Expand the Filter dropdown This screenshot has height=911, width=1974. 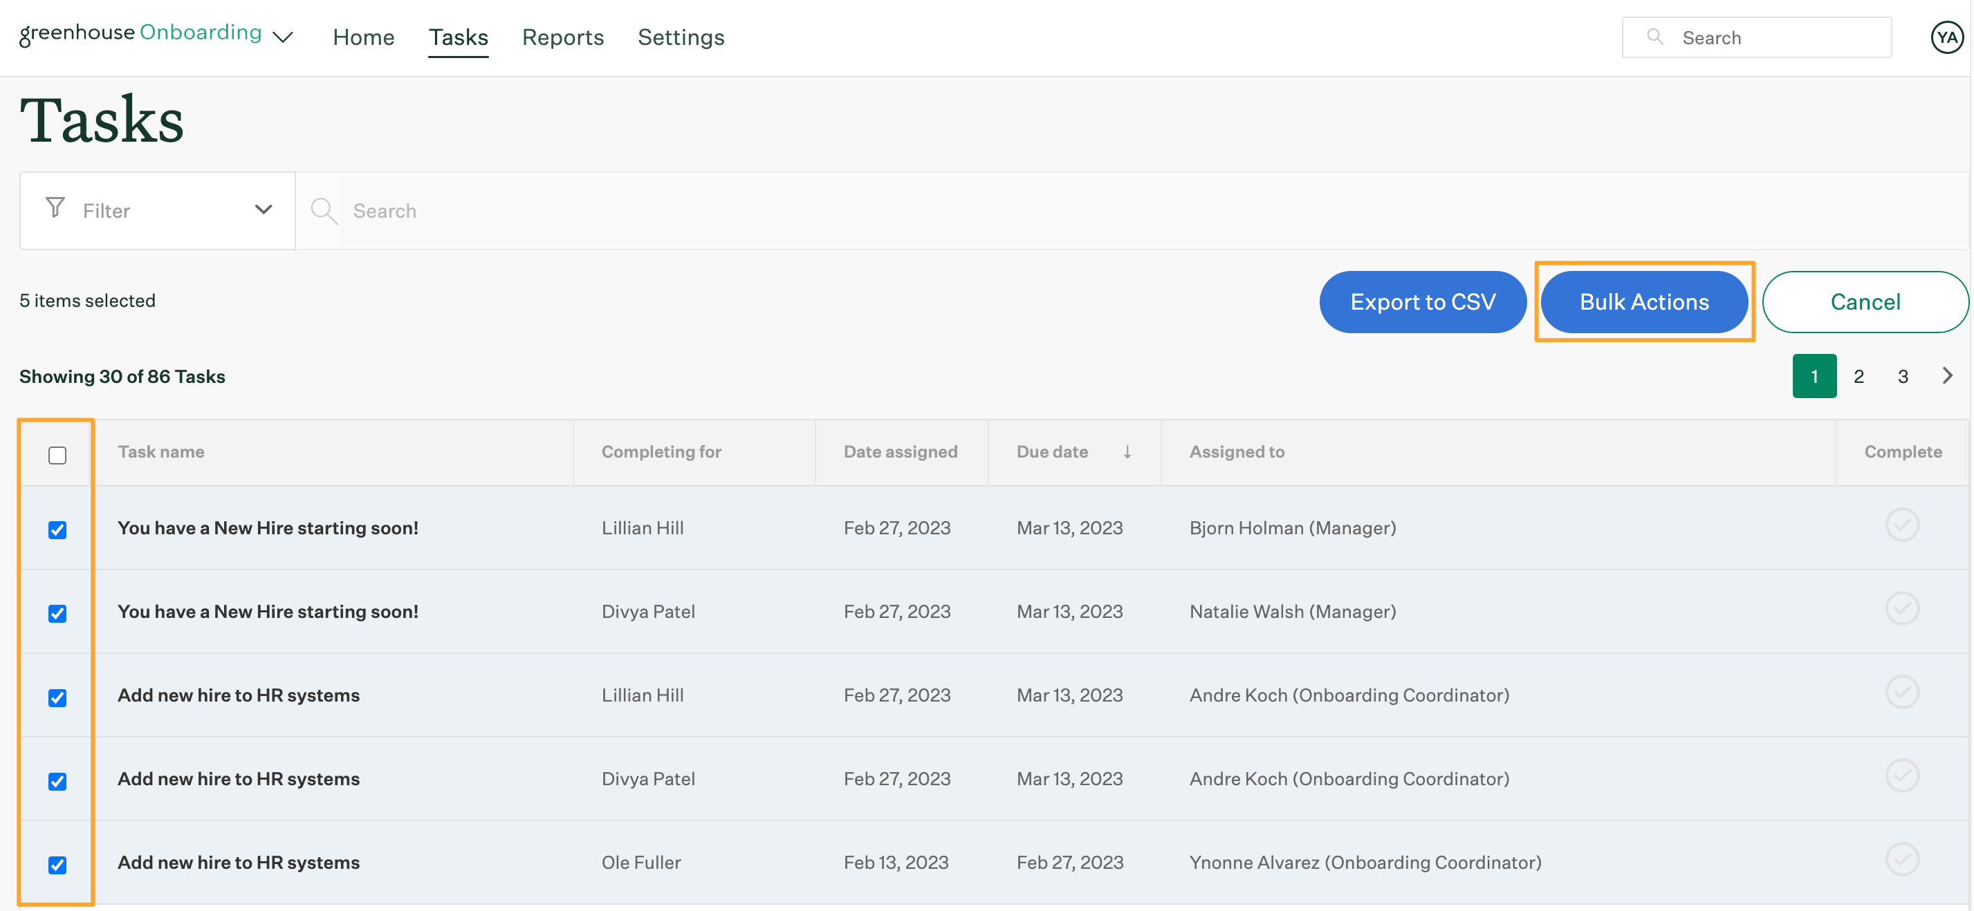pos(263,209)
